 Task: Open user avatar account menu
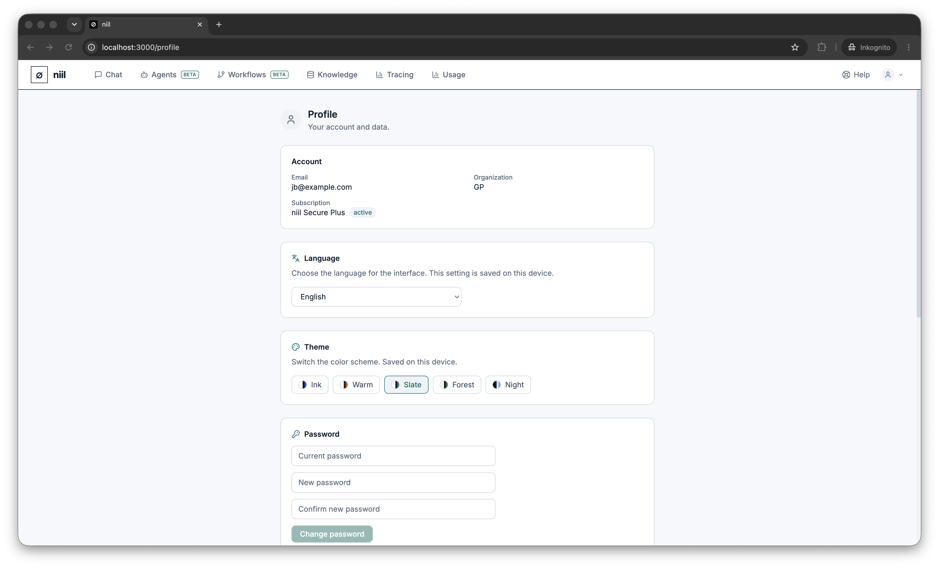(888, 75)
